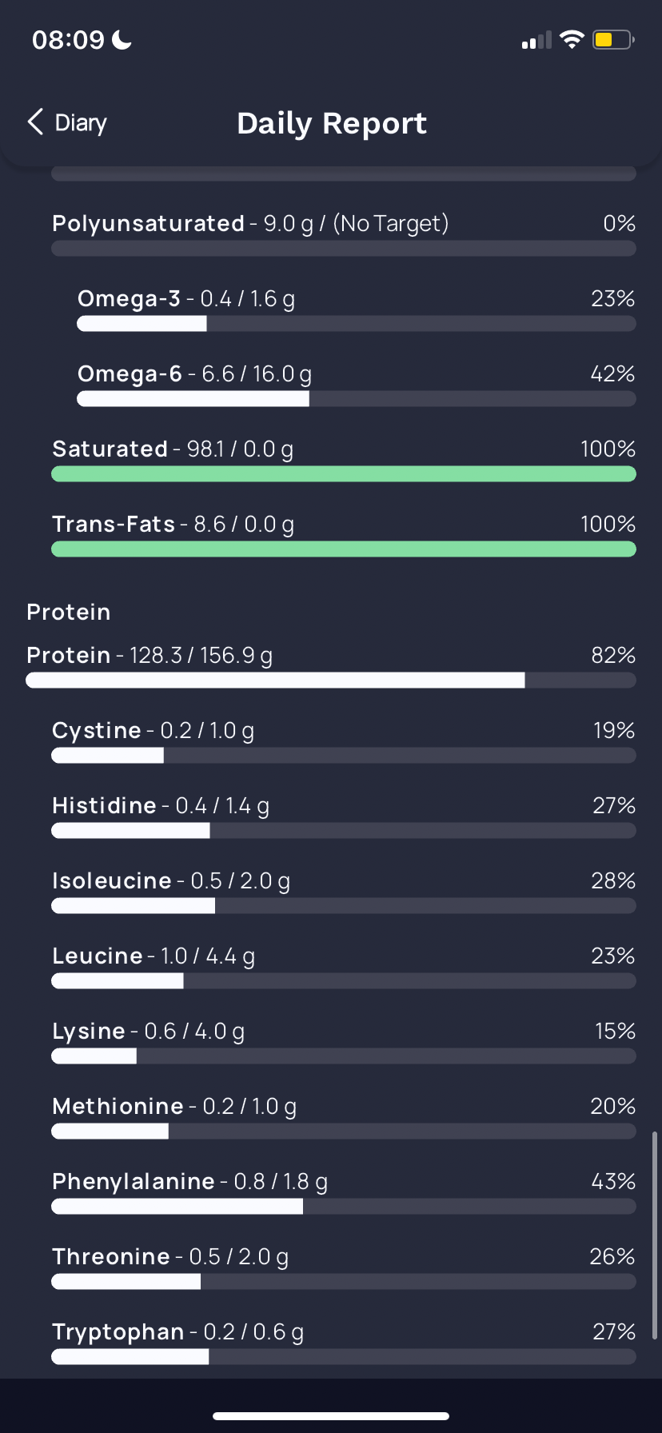
Task: Tap the moon focus mode icon
Action: click(x=122, y=39)
